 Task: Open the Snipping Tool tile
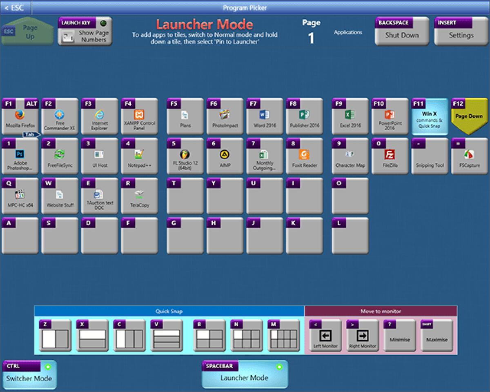point(430,157)
